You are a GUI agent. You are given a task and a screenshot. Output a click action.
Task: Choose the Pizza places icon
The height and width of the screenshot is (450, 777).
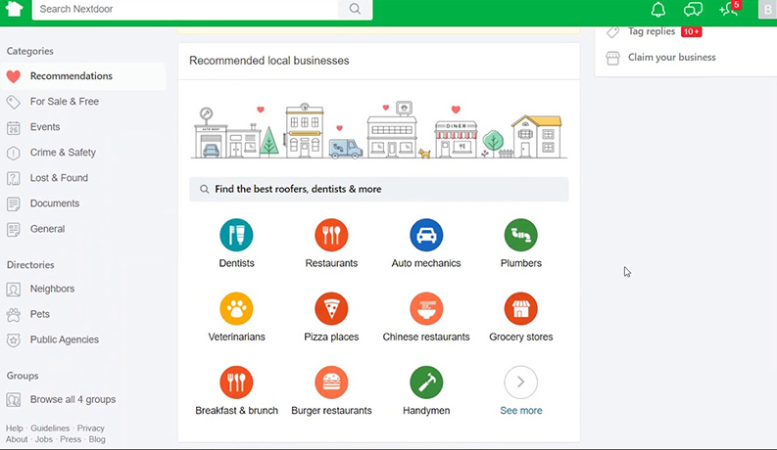click(331, 308)
